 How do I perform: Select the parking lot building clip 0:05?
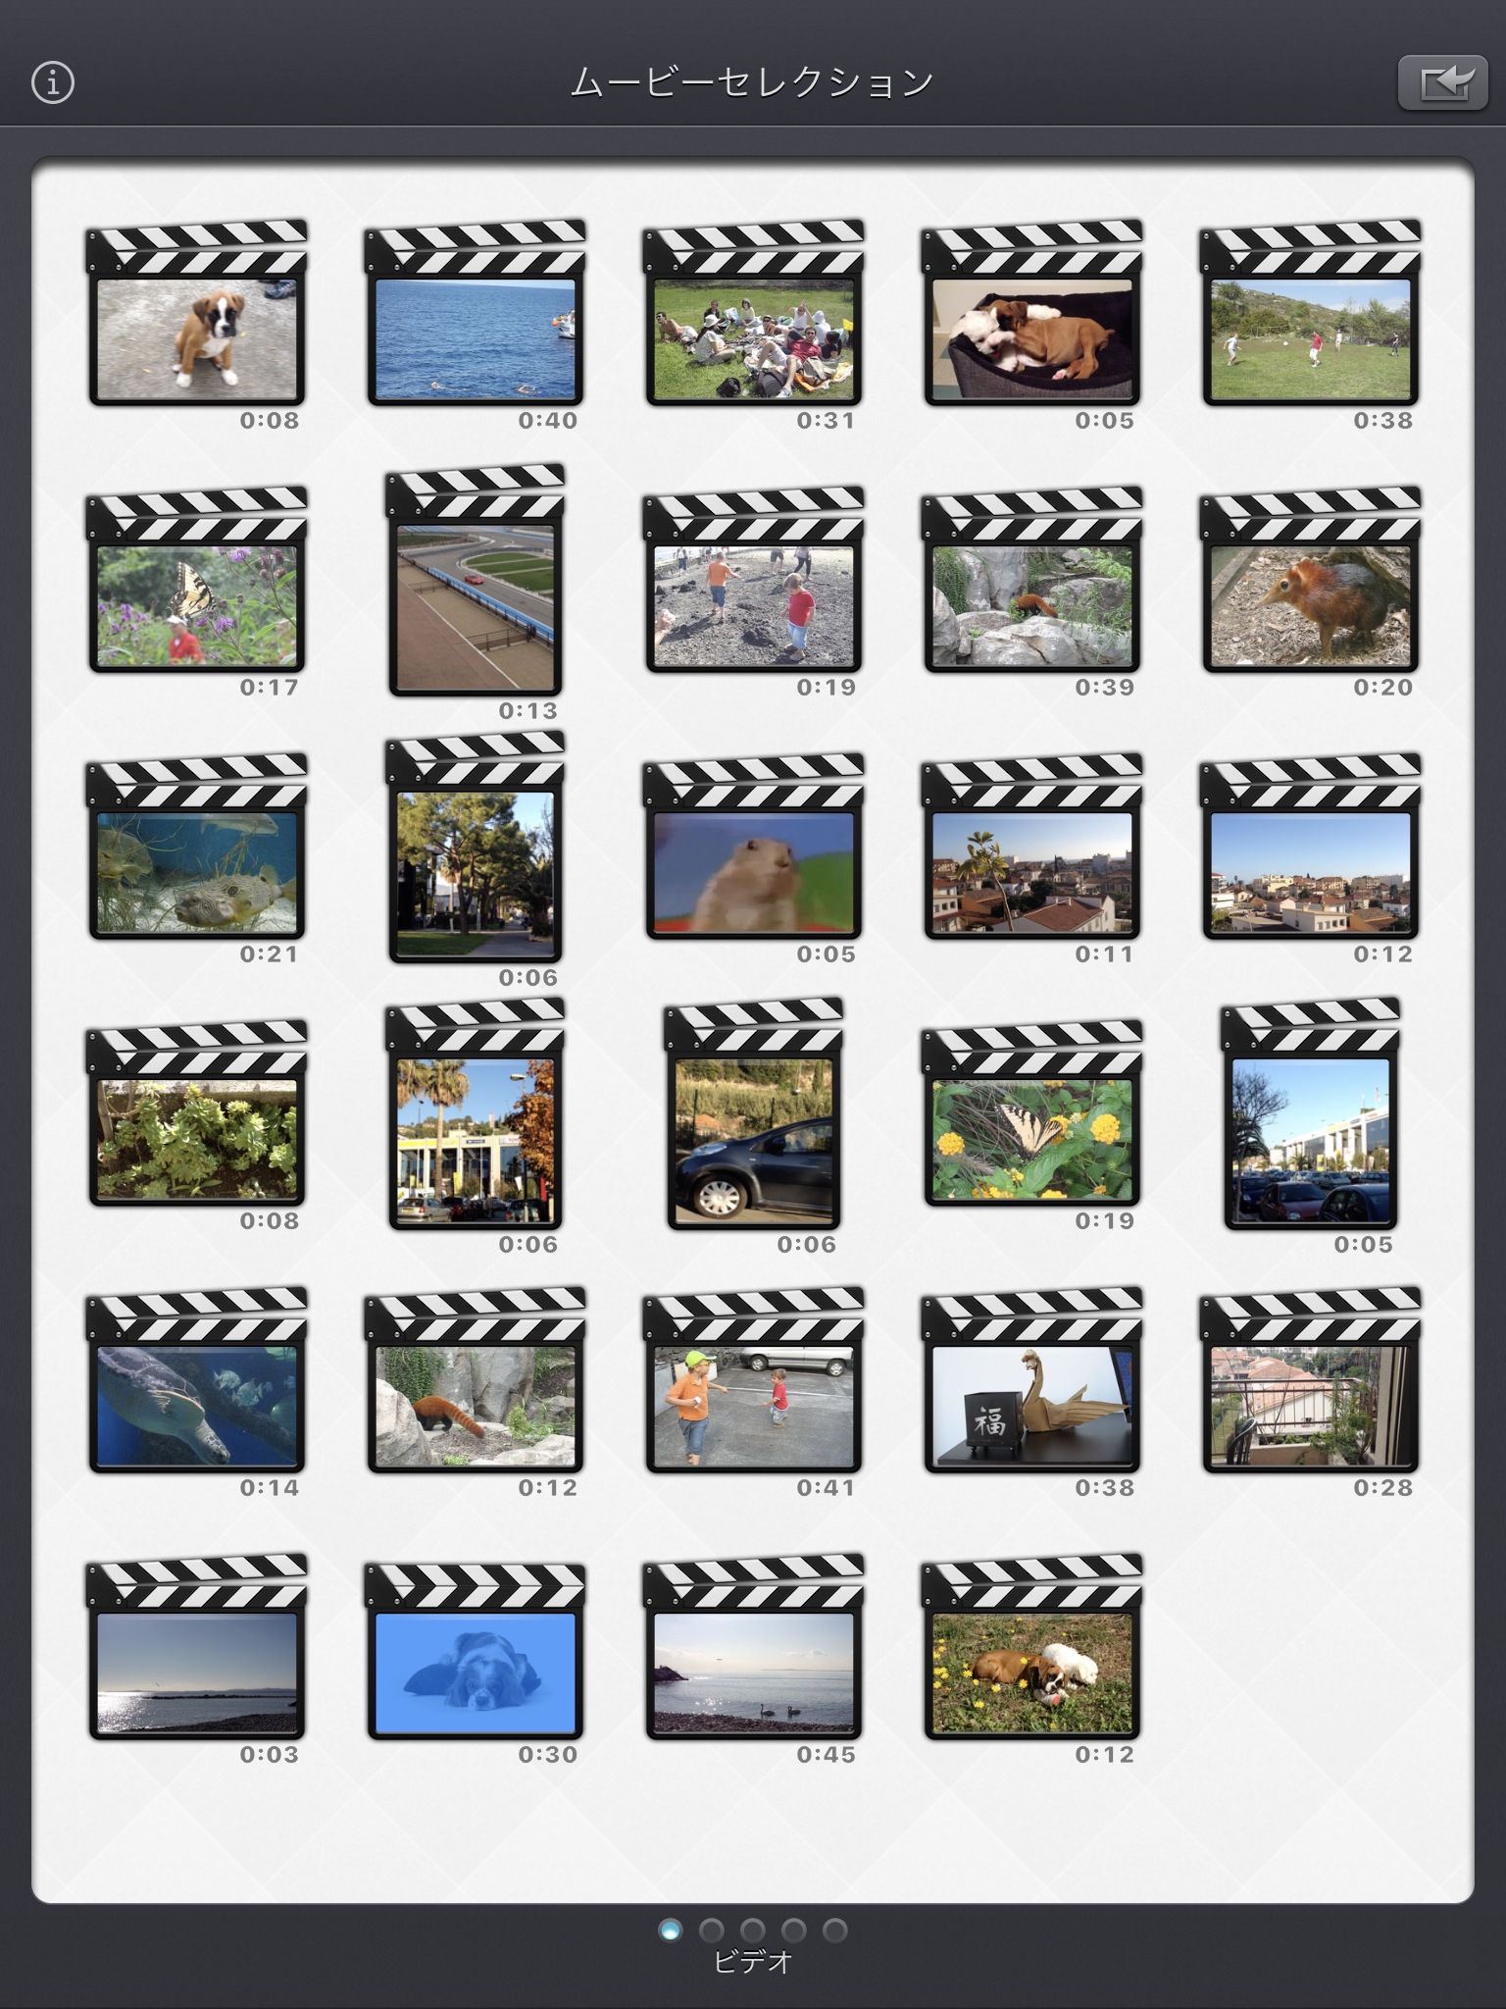1311,1114
